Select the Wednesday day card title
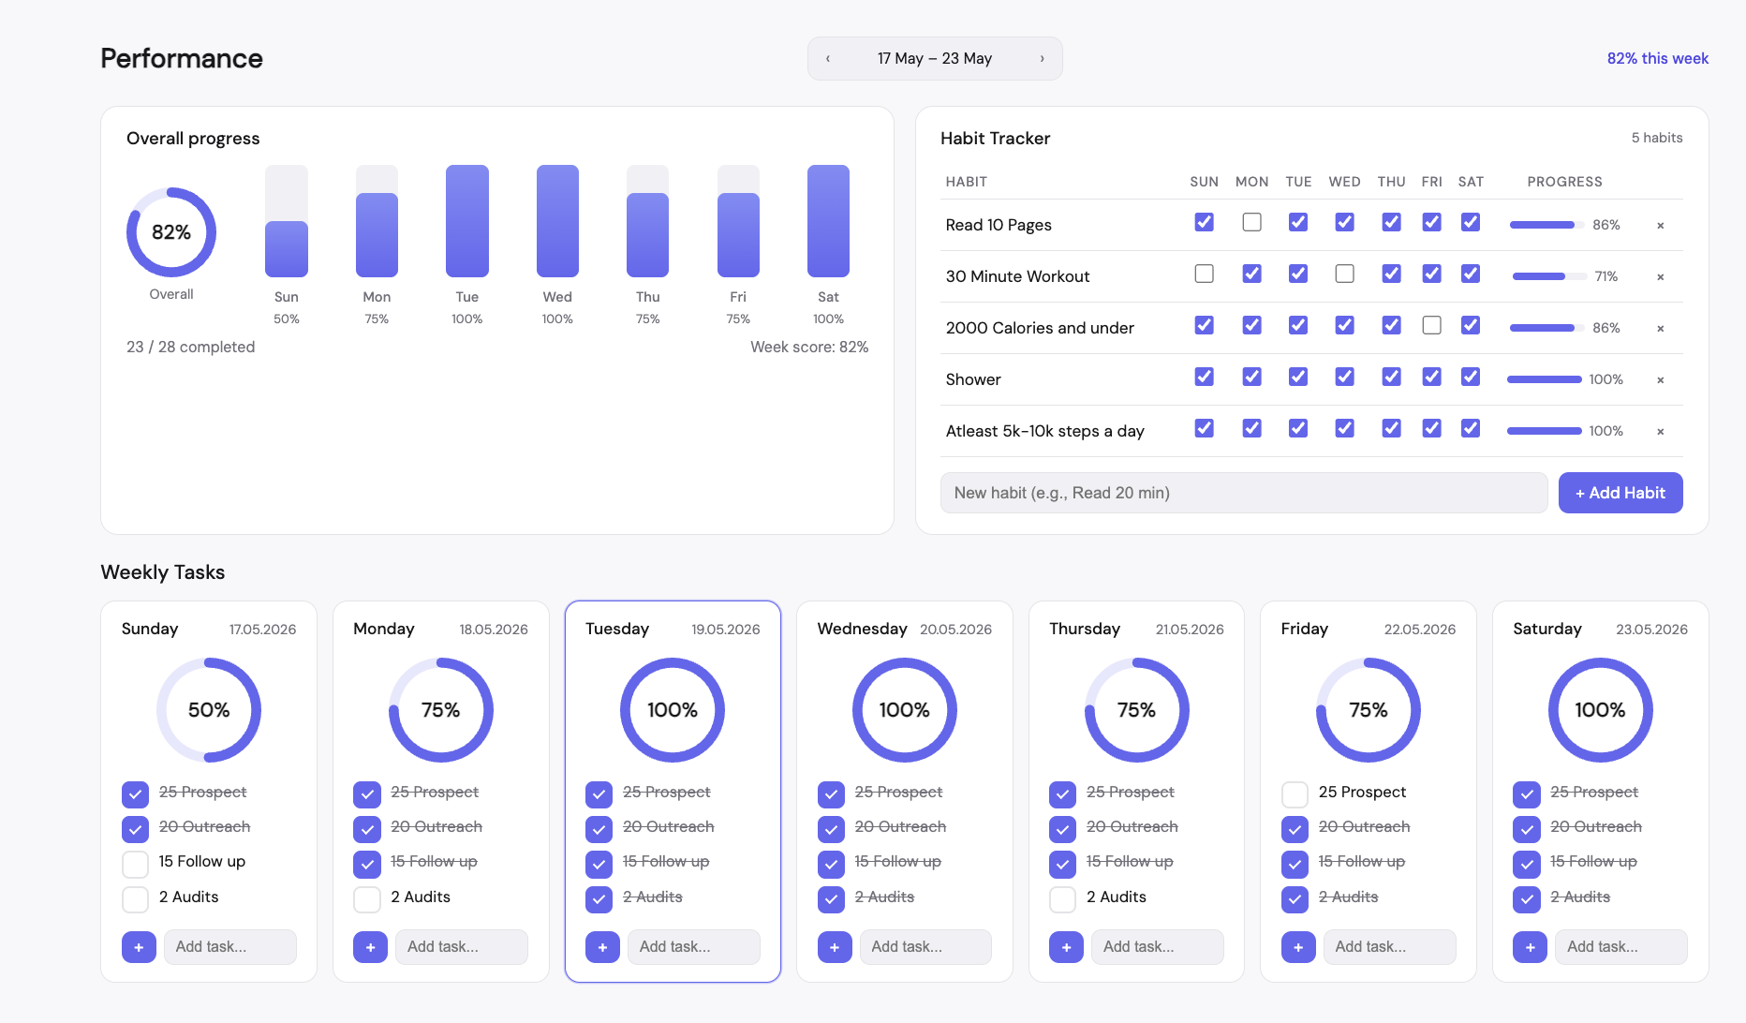 (862, 629)
